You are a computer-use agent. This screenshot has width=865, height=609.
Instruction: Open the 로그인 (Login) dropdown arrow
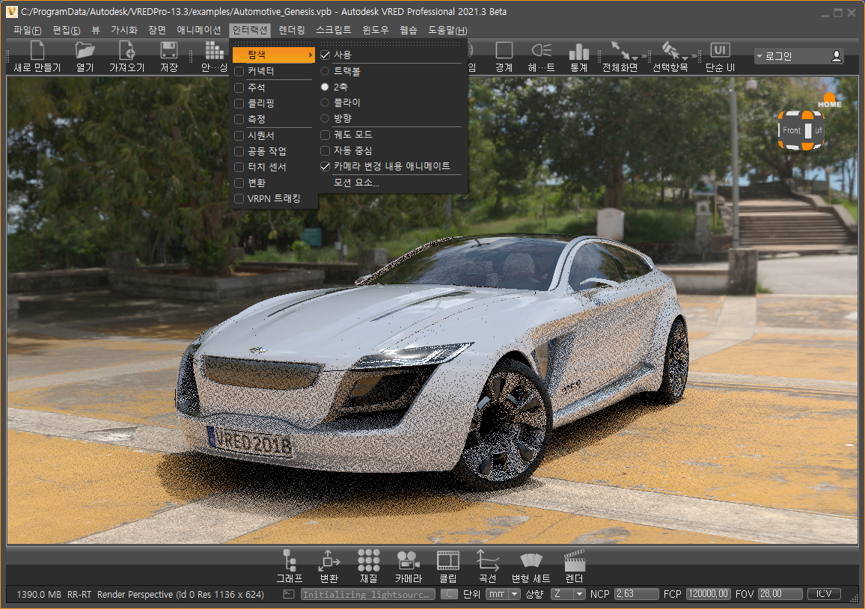759,56
